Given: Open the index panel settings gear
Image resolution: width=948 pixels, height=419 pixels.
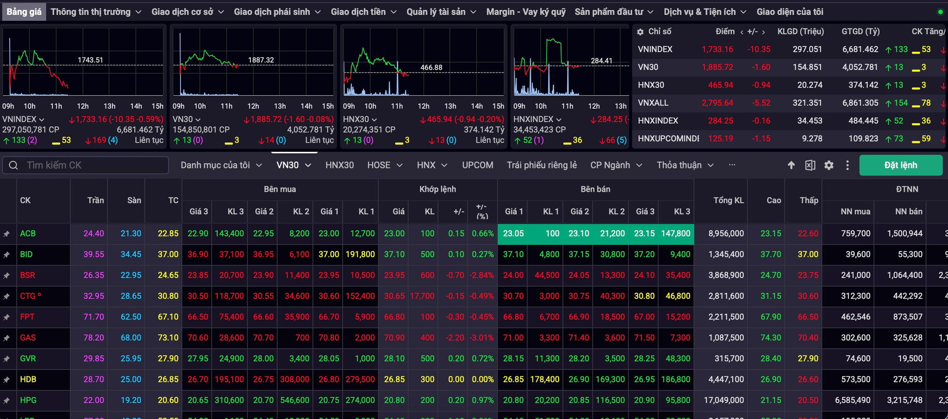Looking at the screenshot, I should pyautogui.click(x=640, y=32).
